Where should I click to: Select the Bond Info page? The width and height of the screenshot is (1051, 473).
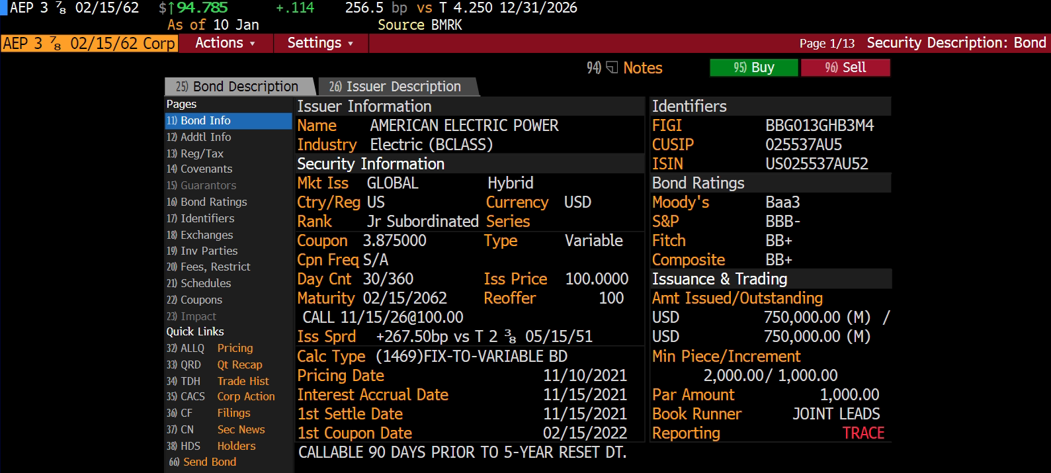click(228, 120)
